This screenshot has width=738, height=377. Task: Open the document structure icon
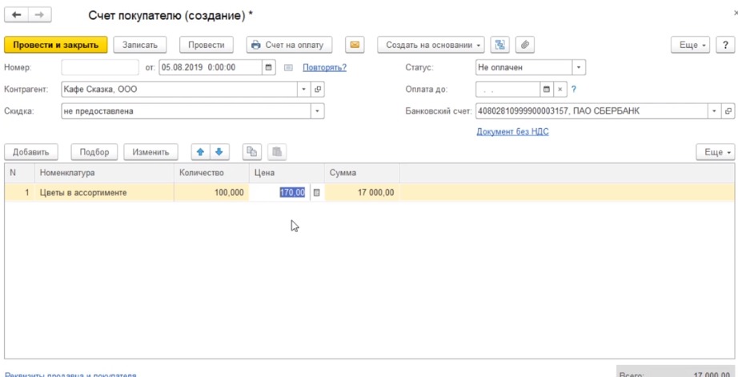[x=500, y=45]
